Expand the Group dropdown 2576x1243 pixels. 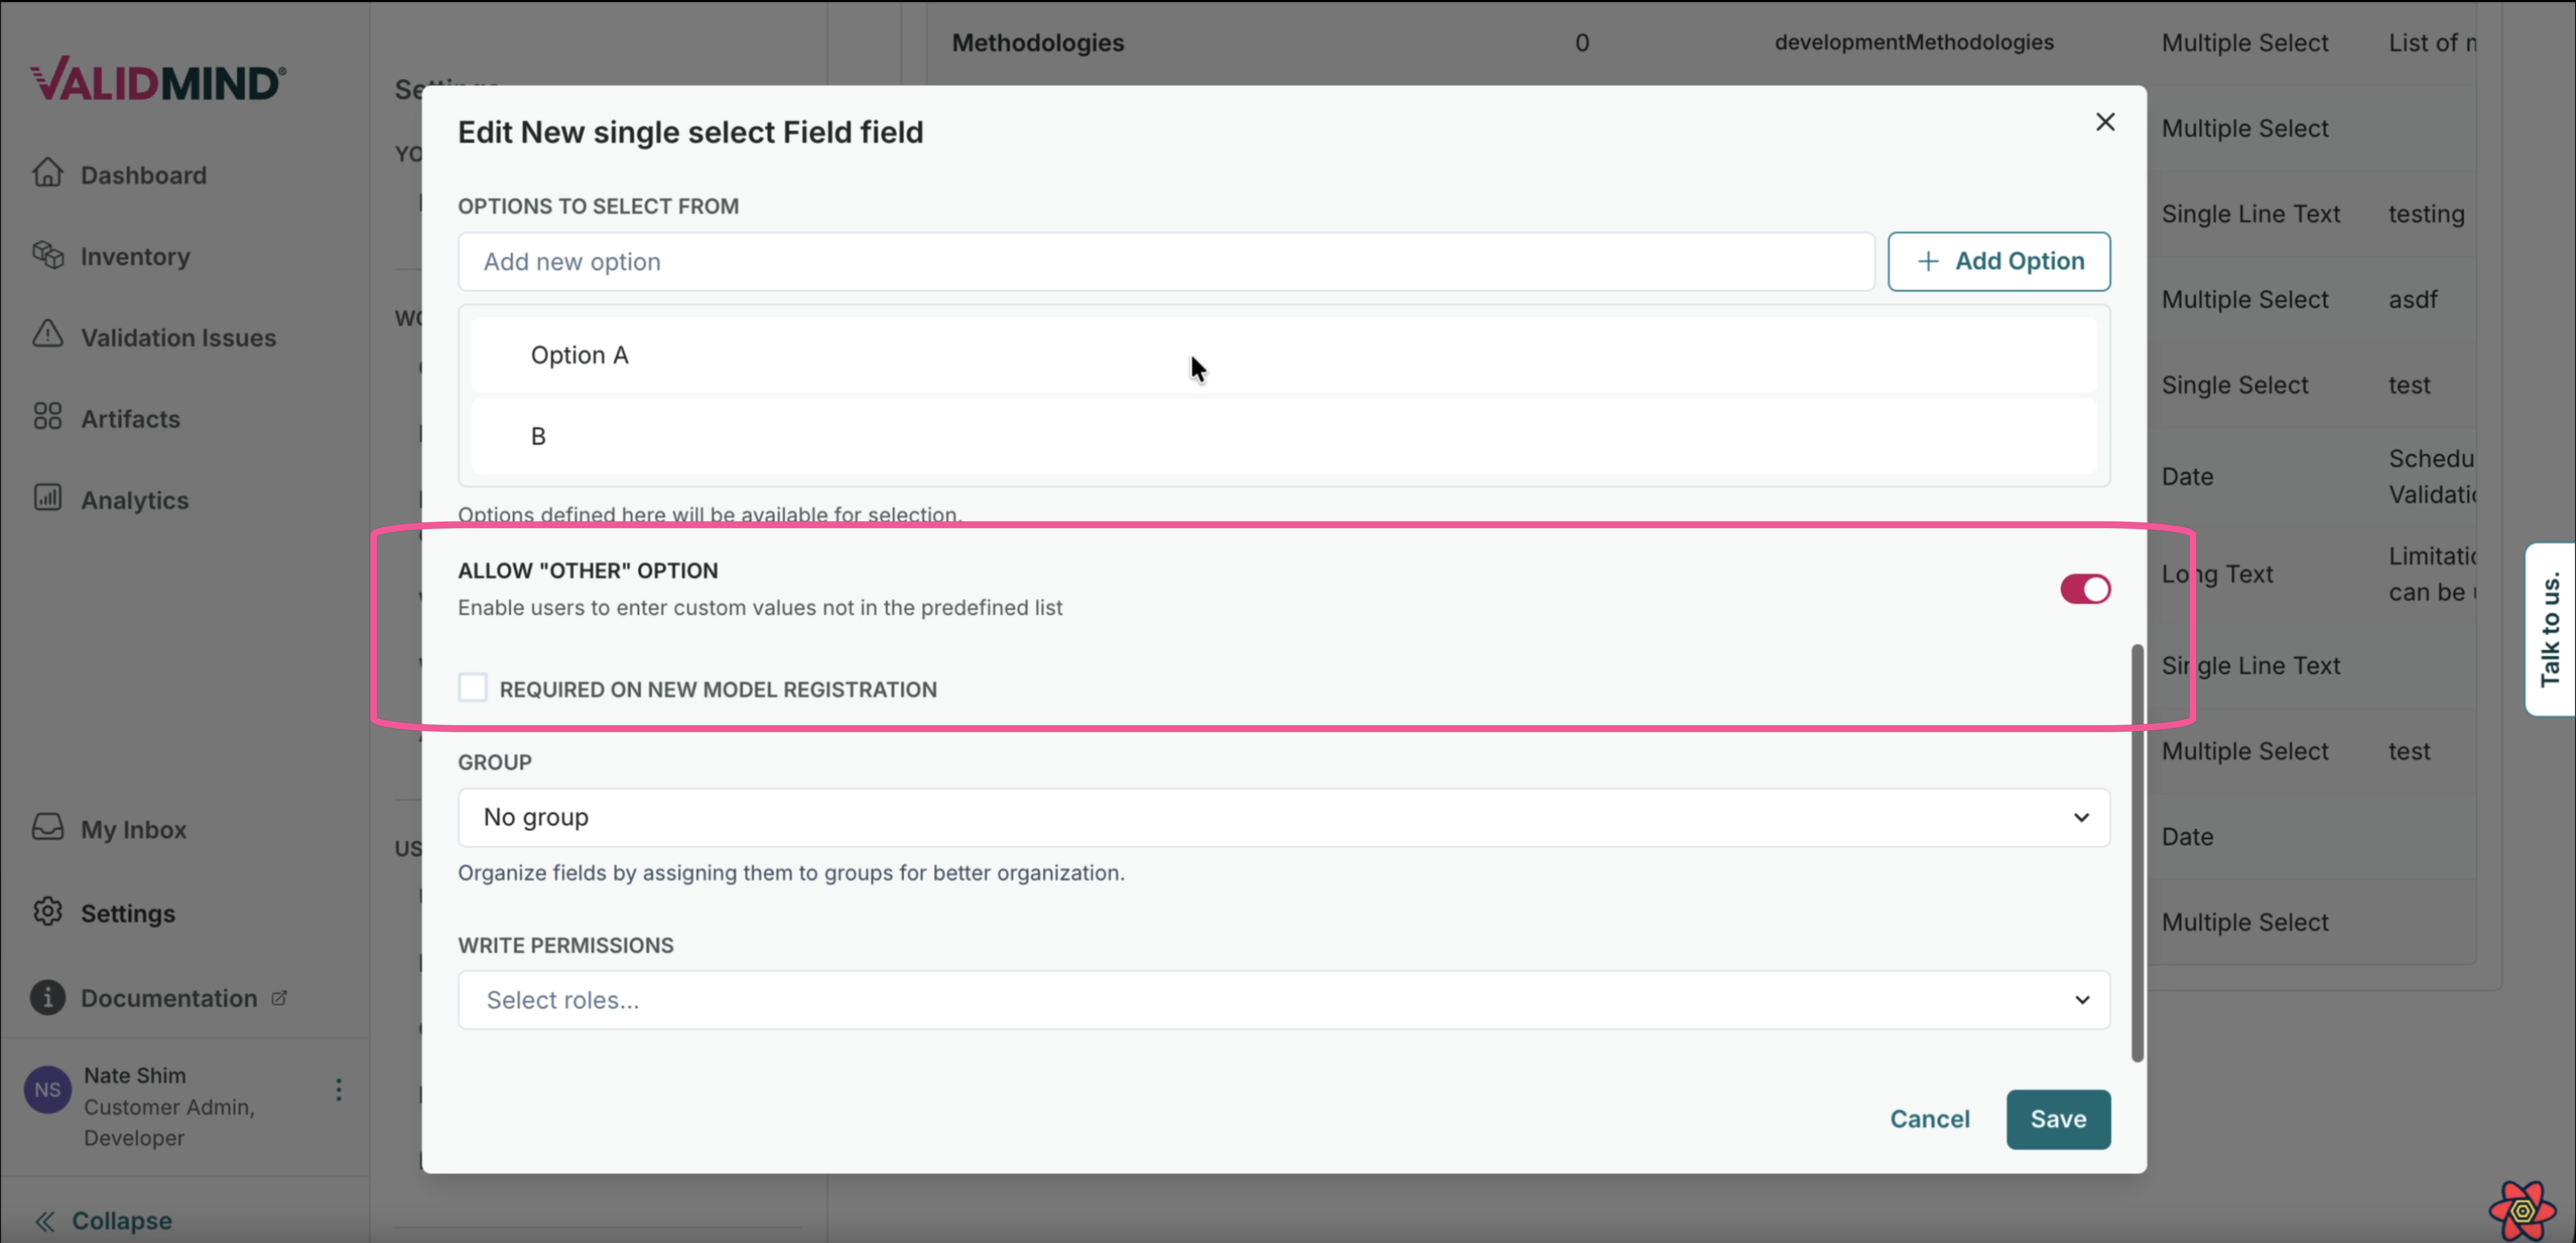1283,817
